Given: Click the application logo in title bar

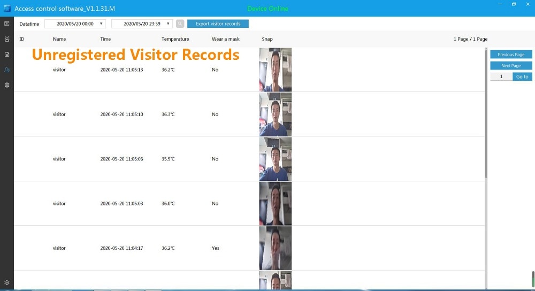Looking at the screenshot, I should pyautogui.click(x=7, y=9).
